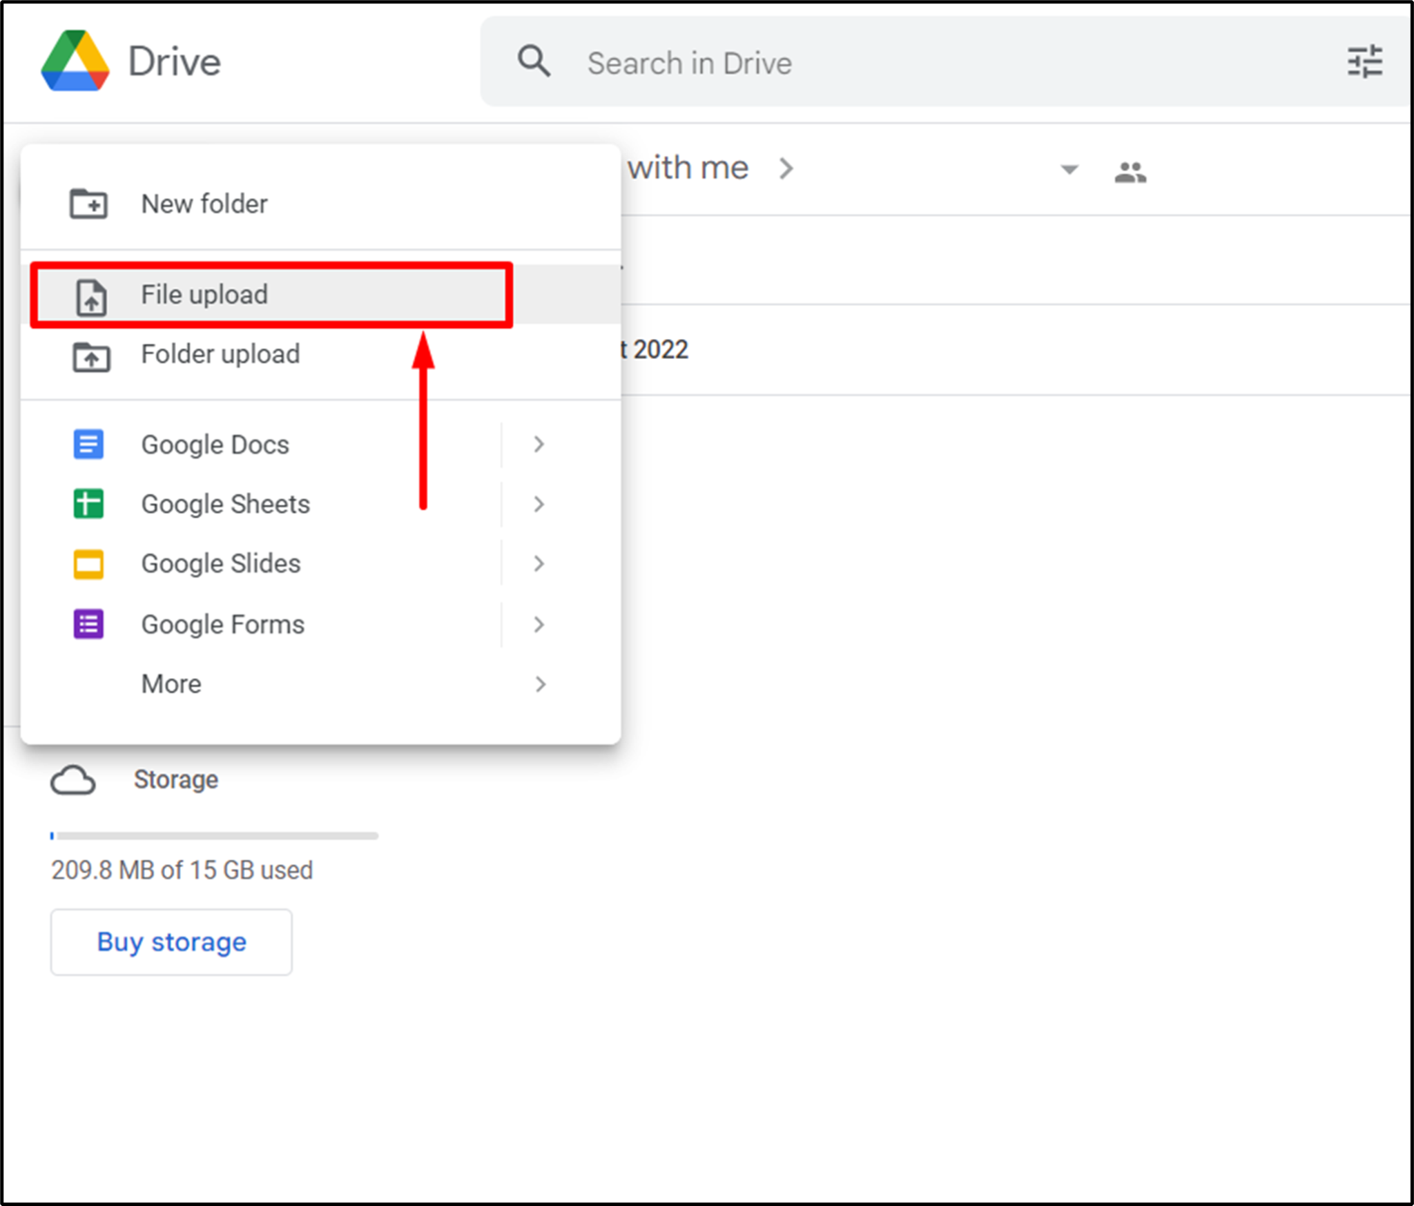This screenshot has height=1206, width=1414.
Task: Click the Google Slides icon
Action: [88, 563]
